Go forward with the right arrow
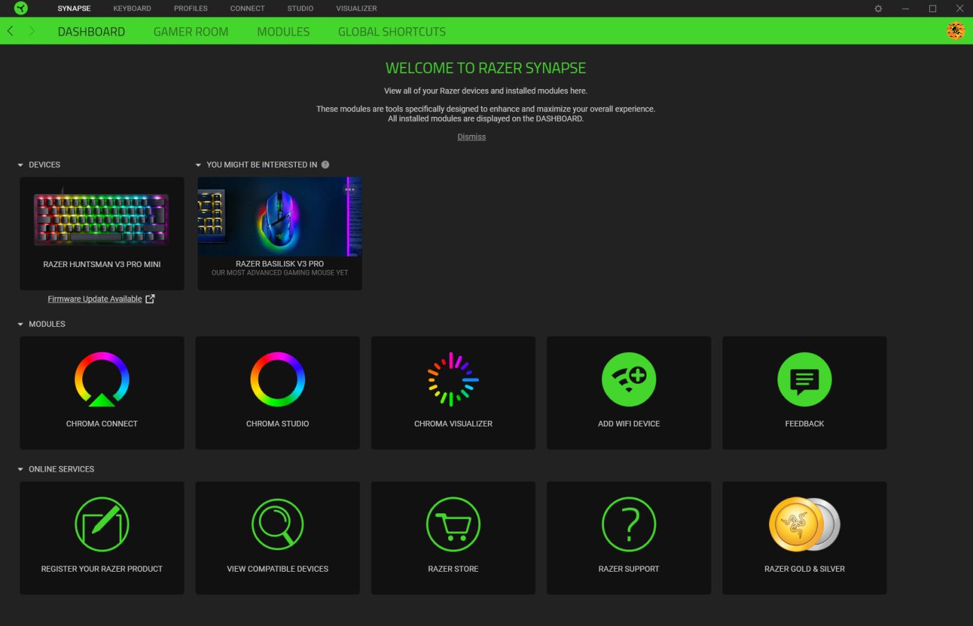 pyautogui.click(x=31, y=31)
